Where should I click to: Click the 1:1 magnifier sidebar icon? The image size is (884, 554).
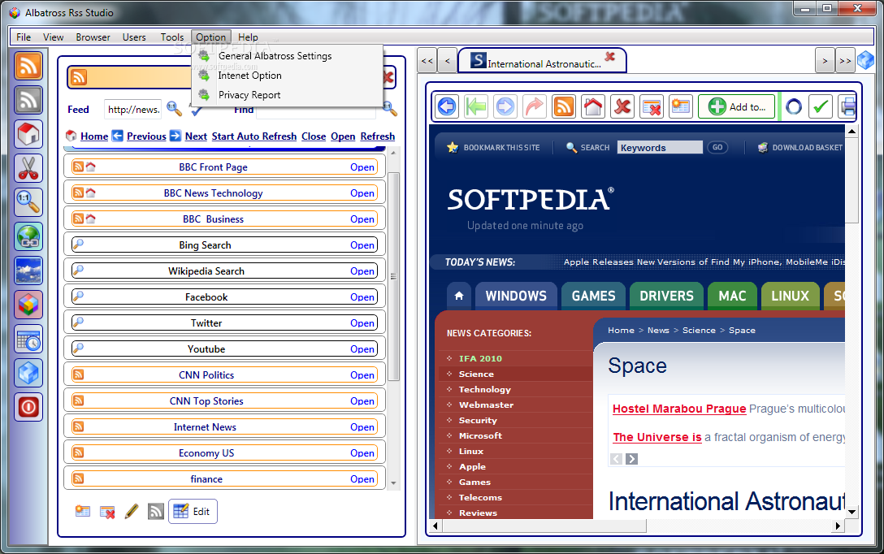point(28,201)
